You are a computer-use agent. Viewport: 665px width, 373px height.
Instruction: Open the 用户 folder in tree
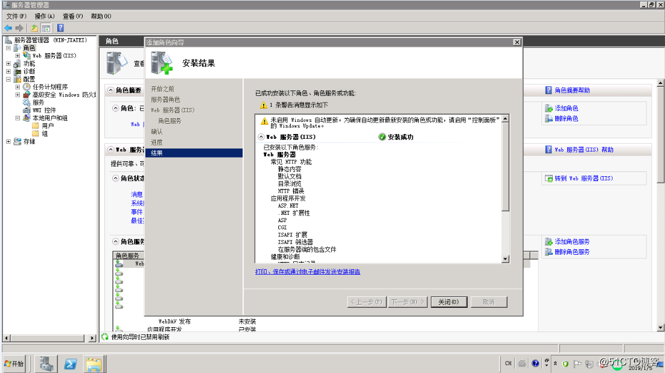click(48, 126)
